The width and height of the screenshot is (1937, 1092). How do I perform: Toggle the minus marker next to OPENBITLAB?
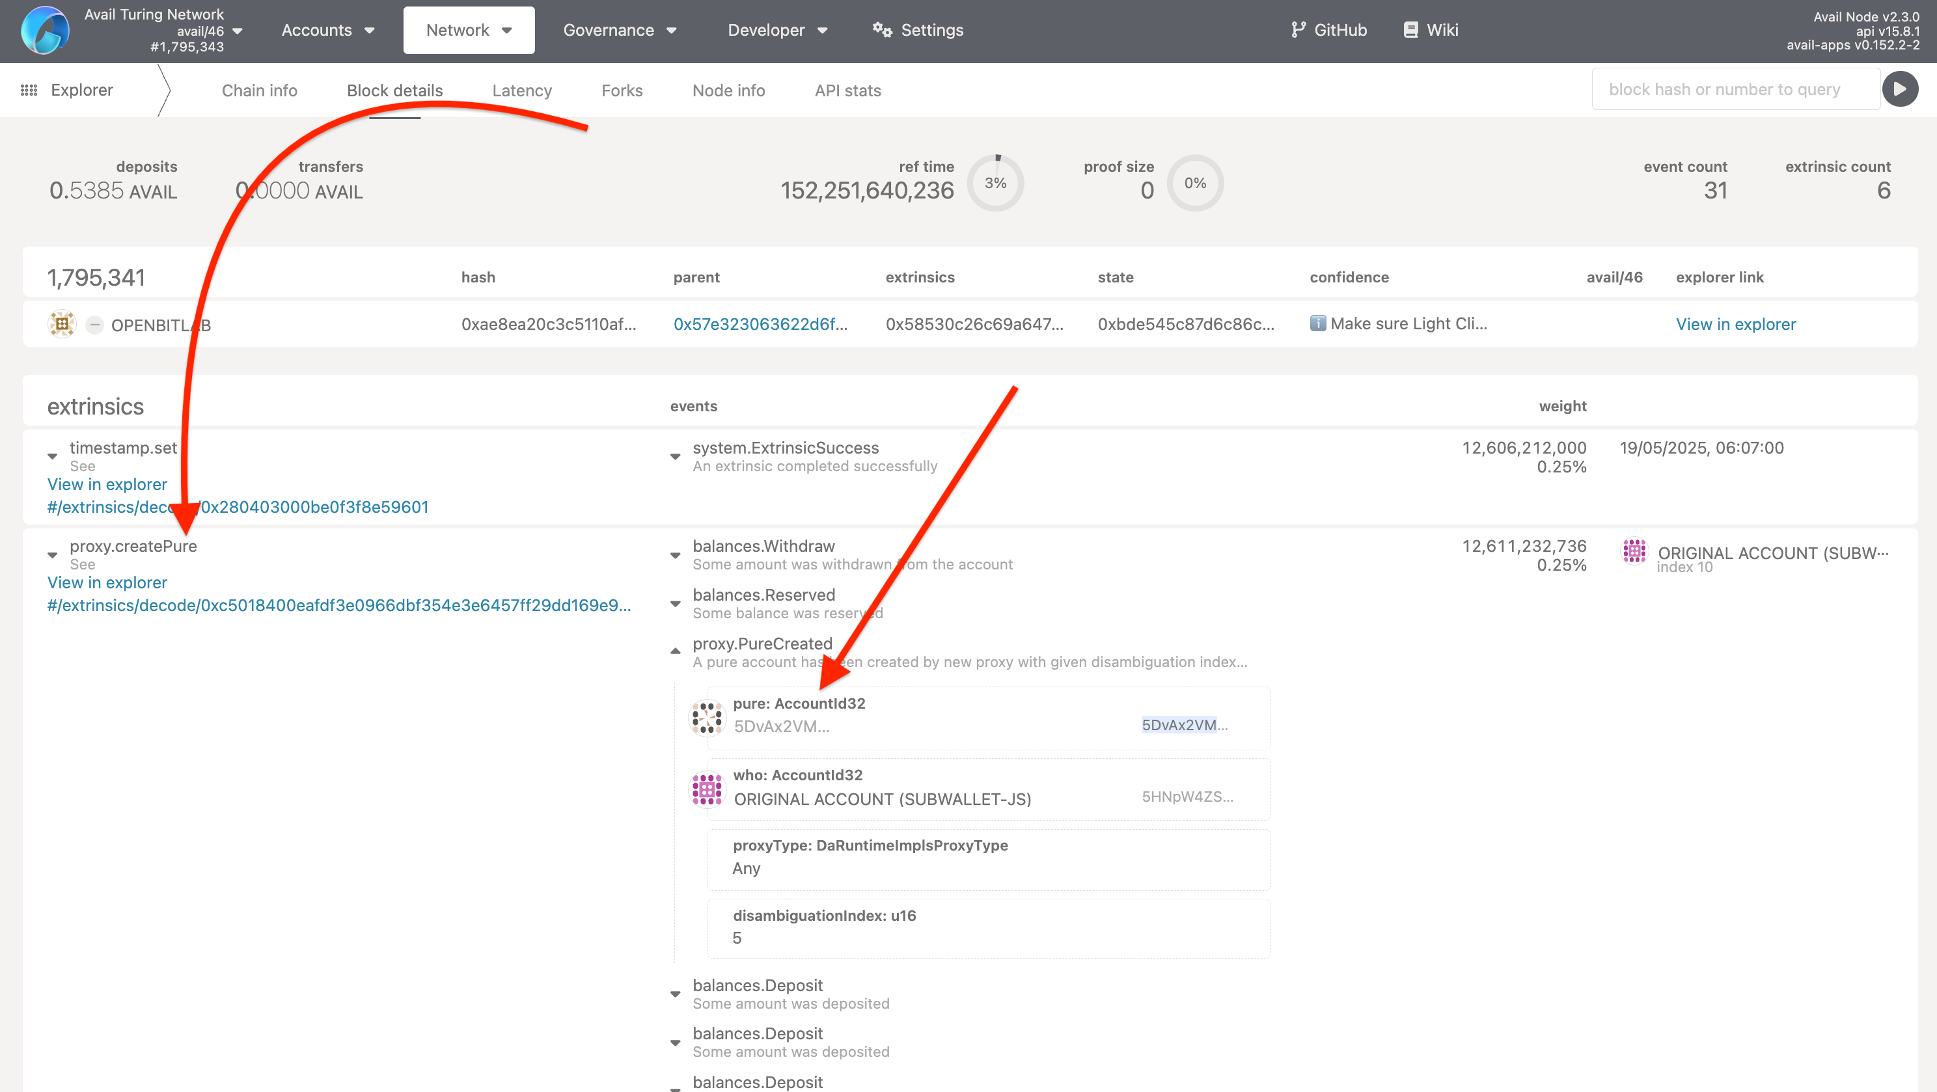pos(95,325)
